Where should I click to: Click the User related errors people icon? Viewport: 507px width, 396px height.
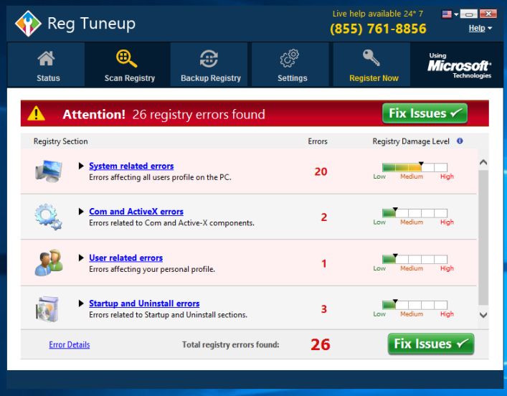point(49,263)
